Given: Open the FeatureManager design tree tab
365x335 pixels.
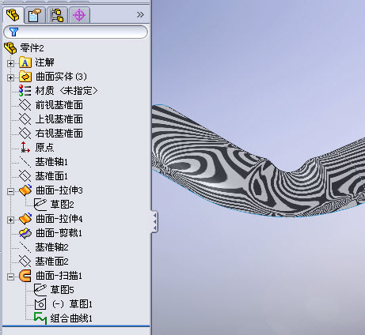Looking at the screenshot, I should click(13, 15).
